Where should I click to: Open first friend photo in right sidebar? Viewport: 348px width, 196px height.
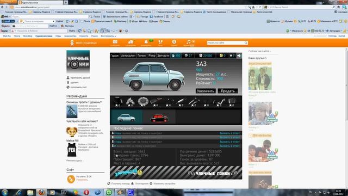260,78
